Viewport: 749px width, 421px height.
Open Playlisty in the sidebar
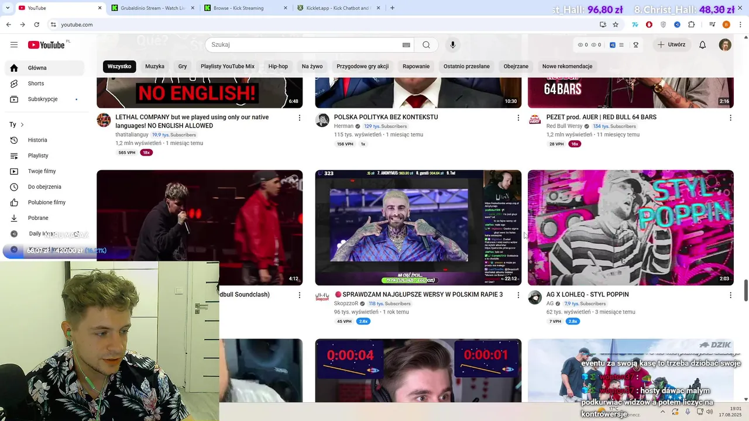tap(44, 156)
